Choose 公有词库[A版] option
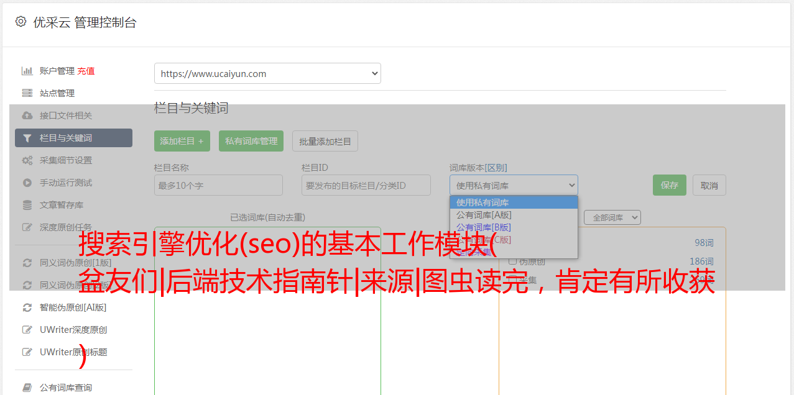Screen dimensions: 794x395 (514, 215)
